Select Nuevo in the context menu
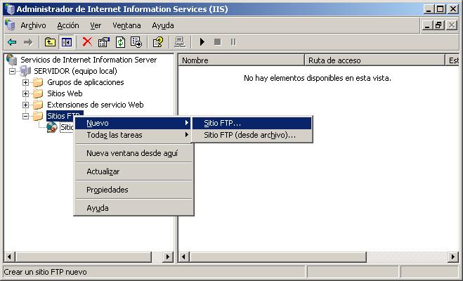463x281 pixels. coord(133,123)
